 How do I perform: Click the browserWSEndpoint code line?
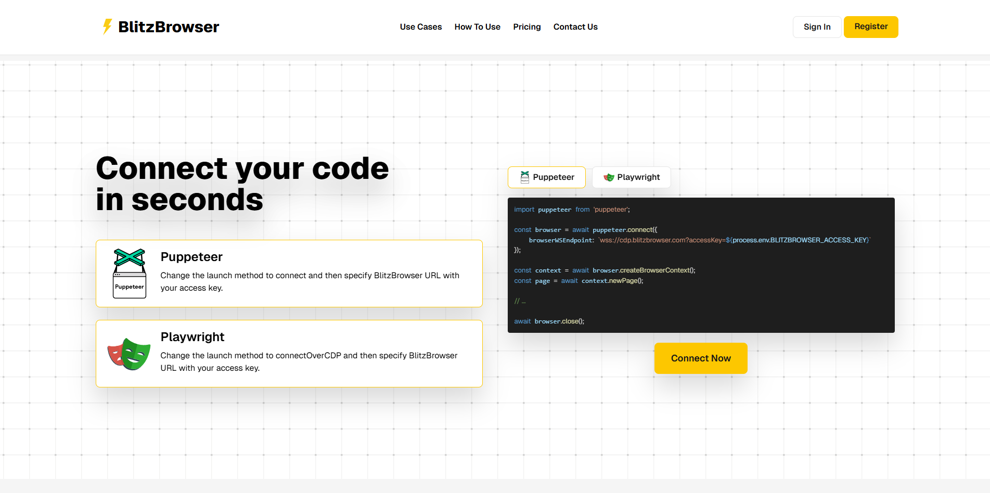point(700,240)
